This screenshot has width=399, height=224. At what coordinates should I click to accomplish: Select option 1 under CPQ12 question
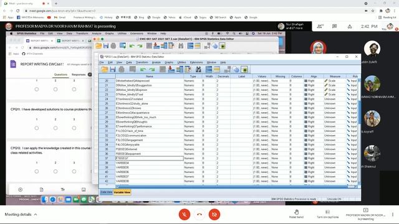click(x=37, y=172)
